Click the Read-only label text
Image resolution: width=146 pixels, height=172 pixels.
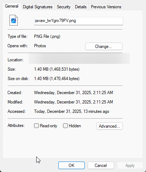(x=49, y=126)
